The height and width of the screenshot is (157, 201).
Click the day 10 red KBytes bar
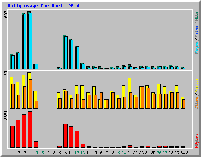click(65, 135)
